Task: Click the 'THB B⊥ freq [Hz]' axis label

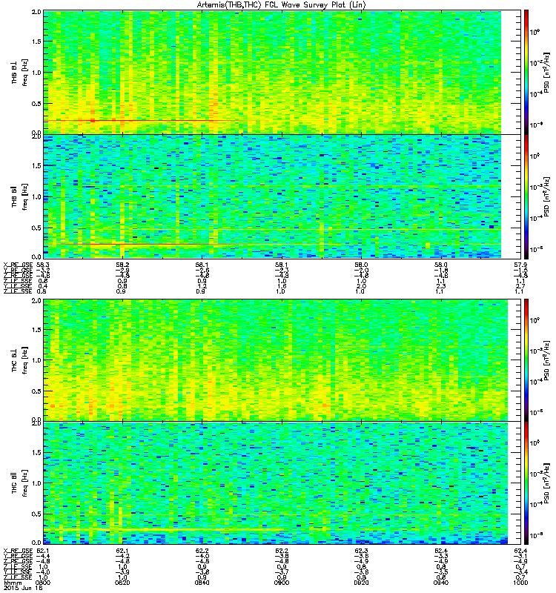Action: click(19, 72)
